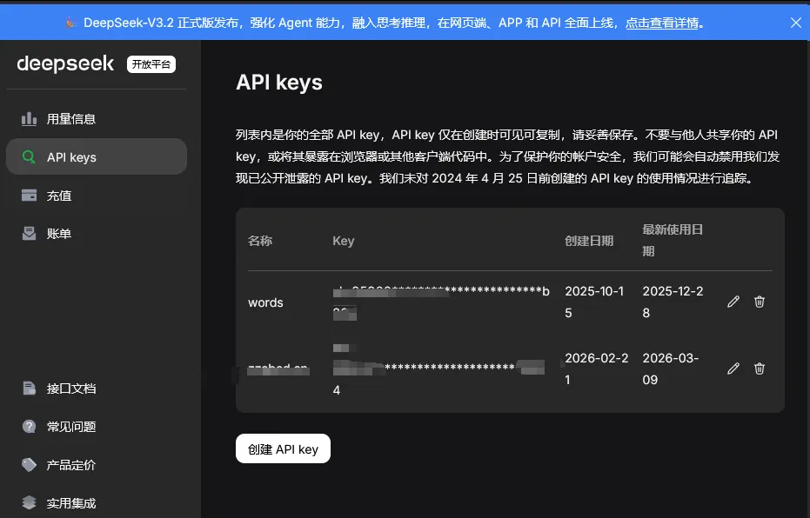Click the celebration emoji in the banner
The height and width of the screenshot is (518, 810).
tap(70, 23)
